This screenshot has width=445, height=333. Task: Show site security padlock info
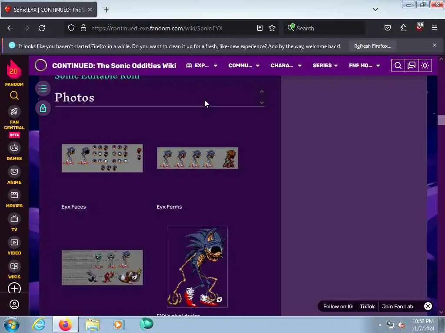83,28
